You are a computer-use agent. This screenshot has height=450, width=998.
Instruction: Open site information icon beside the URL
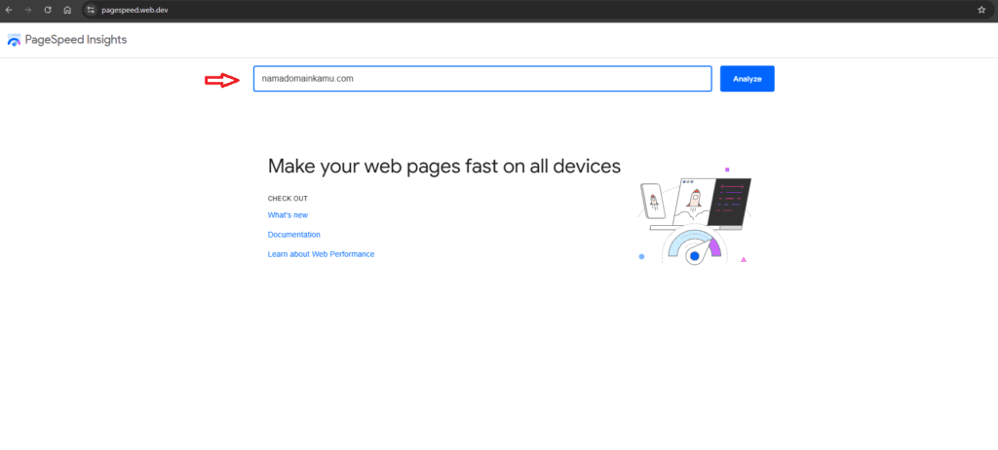point(91,9)
